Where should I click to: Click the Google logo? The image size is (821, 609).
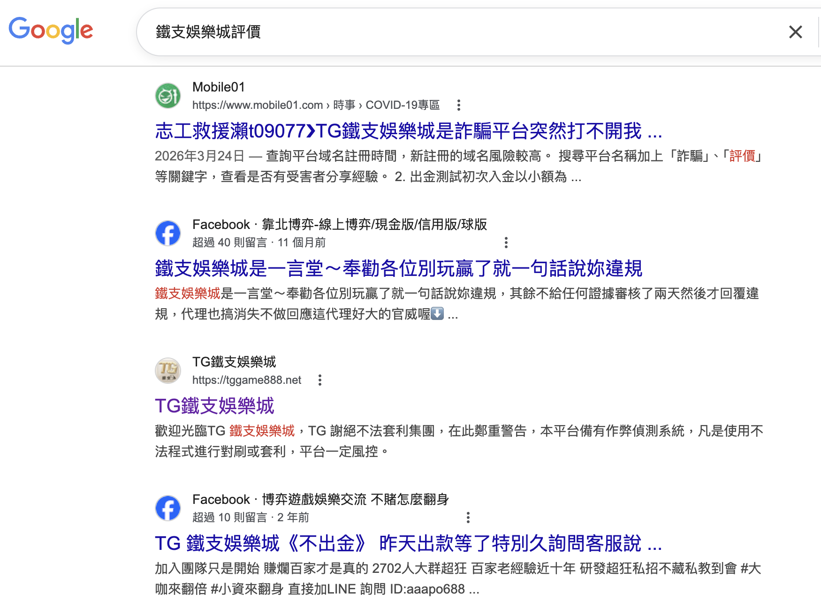pyautogui.click(x=51, y=30)
